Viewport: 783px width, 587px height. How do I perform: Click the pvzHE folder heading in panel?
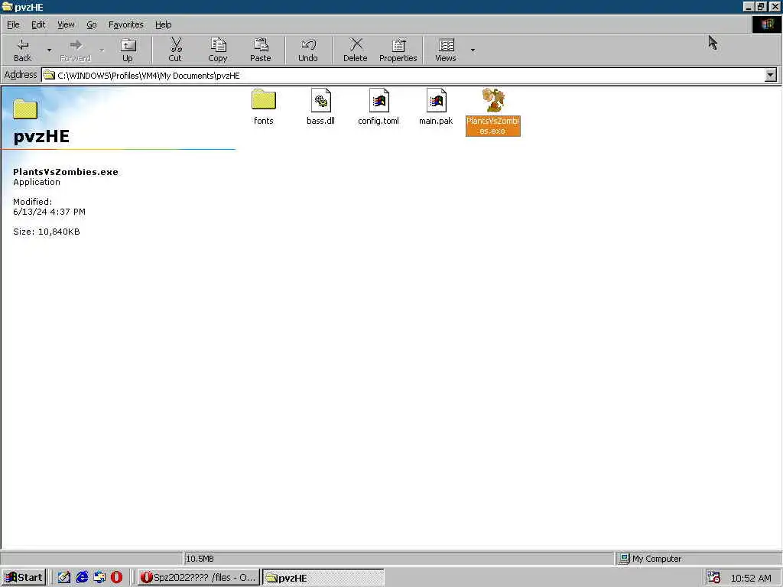(x=41, y=136)
